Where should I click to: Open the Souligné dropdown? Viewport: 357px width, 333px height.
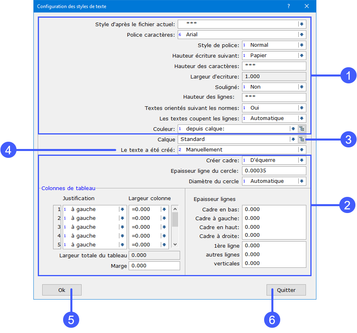click(x=302, y=87)
